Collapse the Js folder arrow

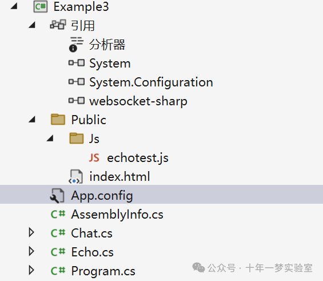point(50,138)
